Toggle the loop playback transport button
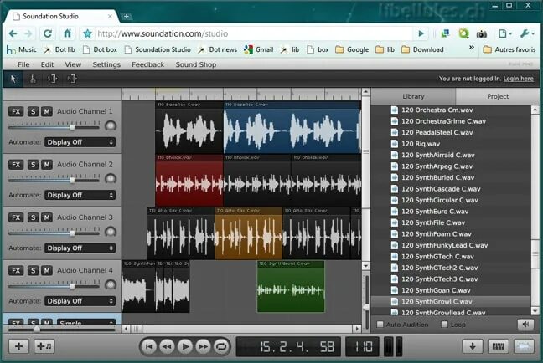 point(221,346)
